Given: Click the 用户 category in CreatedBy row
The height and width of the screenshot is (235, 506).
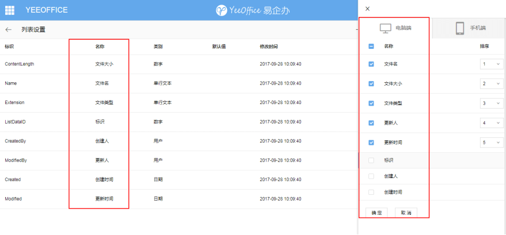Looking at the screenshot, I should [158, 141].
